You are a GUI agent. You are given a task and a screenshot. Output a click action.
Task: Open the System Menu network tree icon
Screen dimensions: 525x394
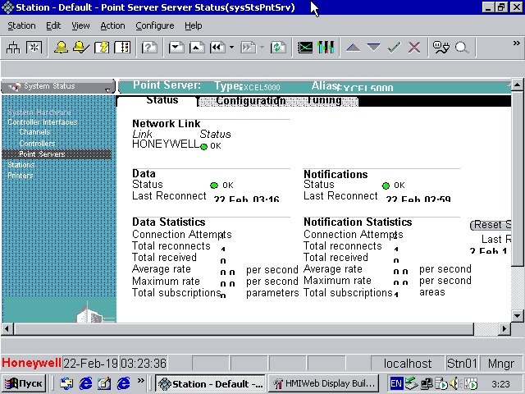coord(13,48)
